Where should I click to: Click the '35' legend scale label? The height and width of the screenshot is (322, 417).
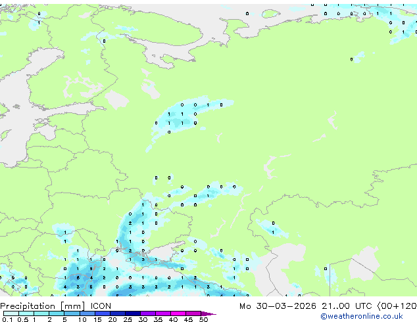tap(158, 319)
